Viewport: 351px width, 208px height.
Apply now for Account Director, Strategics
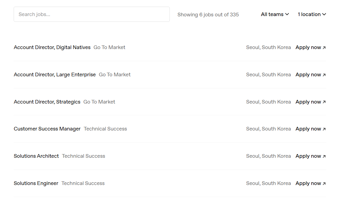308,102
